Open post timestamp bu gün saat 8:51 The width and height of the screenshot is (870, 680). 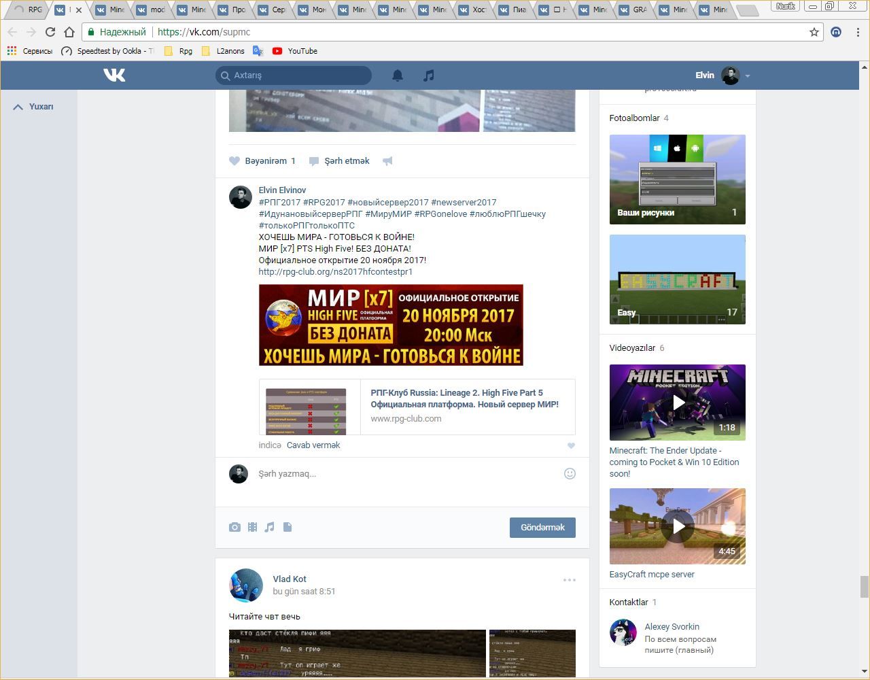(304, 592)
